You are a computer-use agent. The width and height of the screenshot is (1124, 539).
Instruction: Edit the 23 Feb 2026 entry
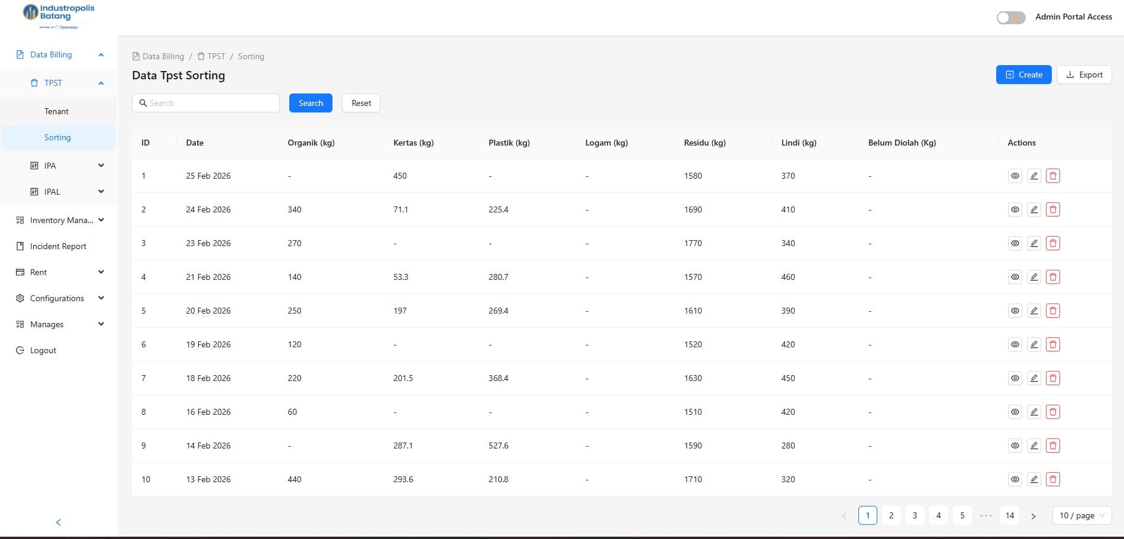(1034, 243)
